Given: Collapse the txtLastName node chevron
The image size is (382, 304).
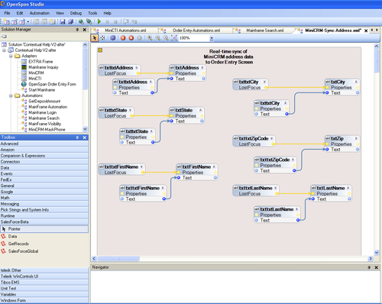Looking at the screenshot, I should [348, 188].
